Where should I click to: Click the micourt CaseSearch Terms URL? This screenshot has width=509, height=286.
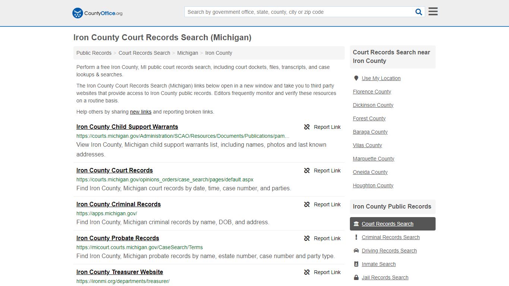click(139, 247)
